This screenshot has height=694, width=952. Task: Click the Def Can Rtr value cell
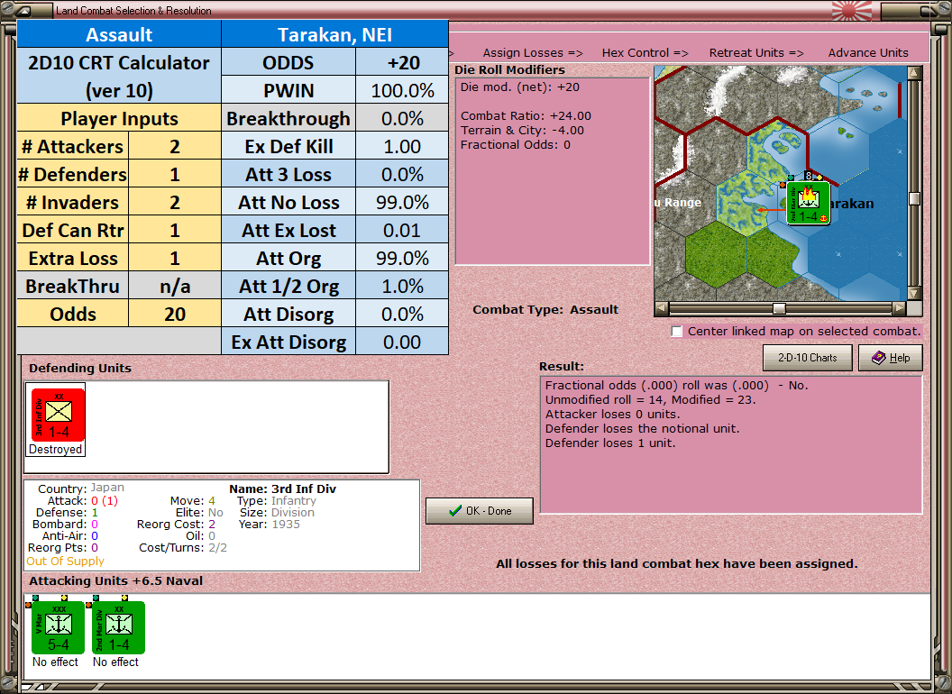(175, 230)
